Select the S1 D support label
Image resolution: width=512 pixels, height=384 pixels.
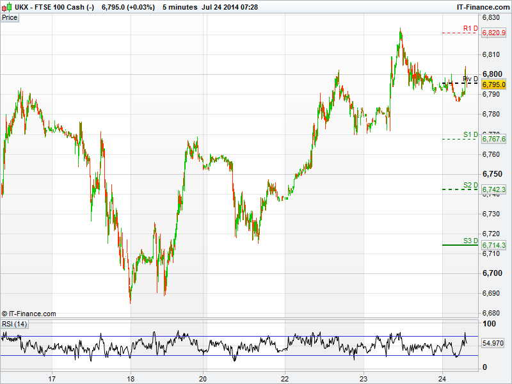470,134
